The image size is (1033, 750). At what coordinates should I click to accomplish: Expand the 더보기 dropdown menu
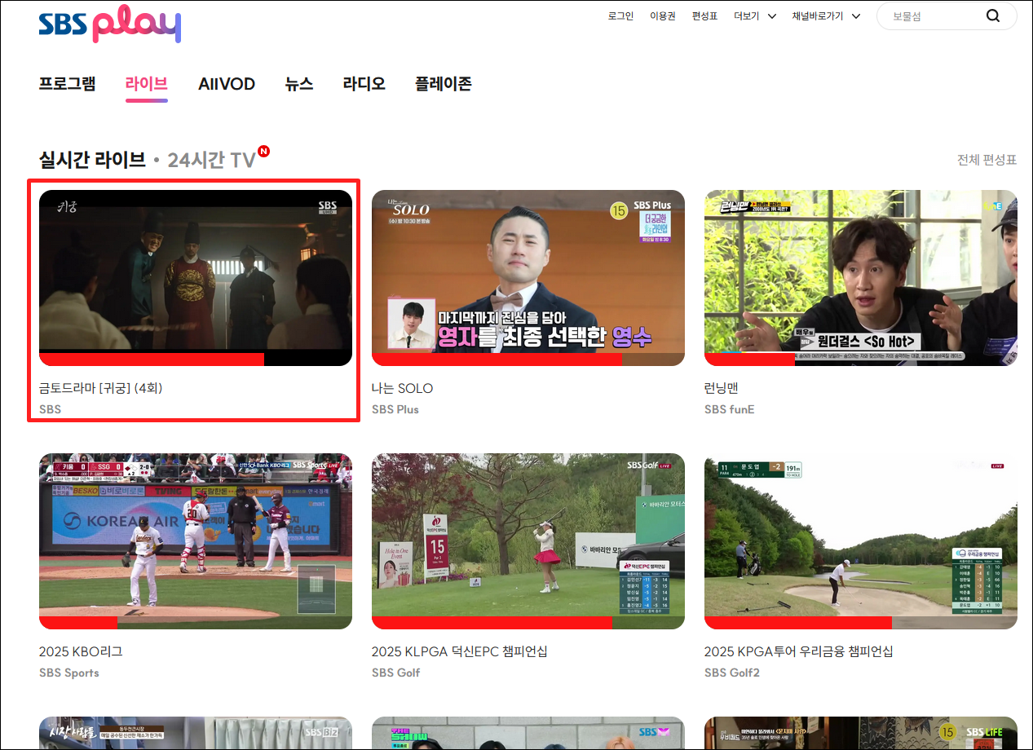(754, 16)
